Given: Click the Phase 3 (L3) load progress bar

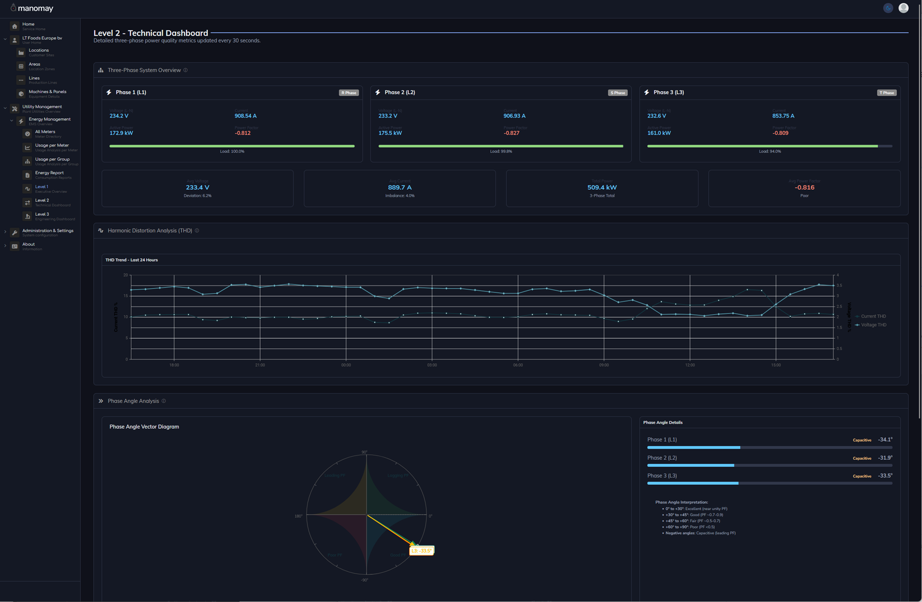Looking at the screenshot, I should click(769, 146).
